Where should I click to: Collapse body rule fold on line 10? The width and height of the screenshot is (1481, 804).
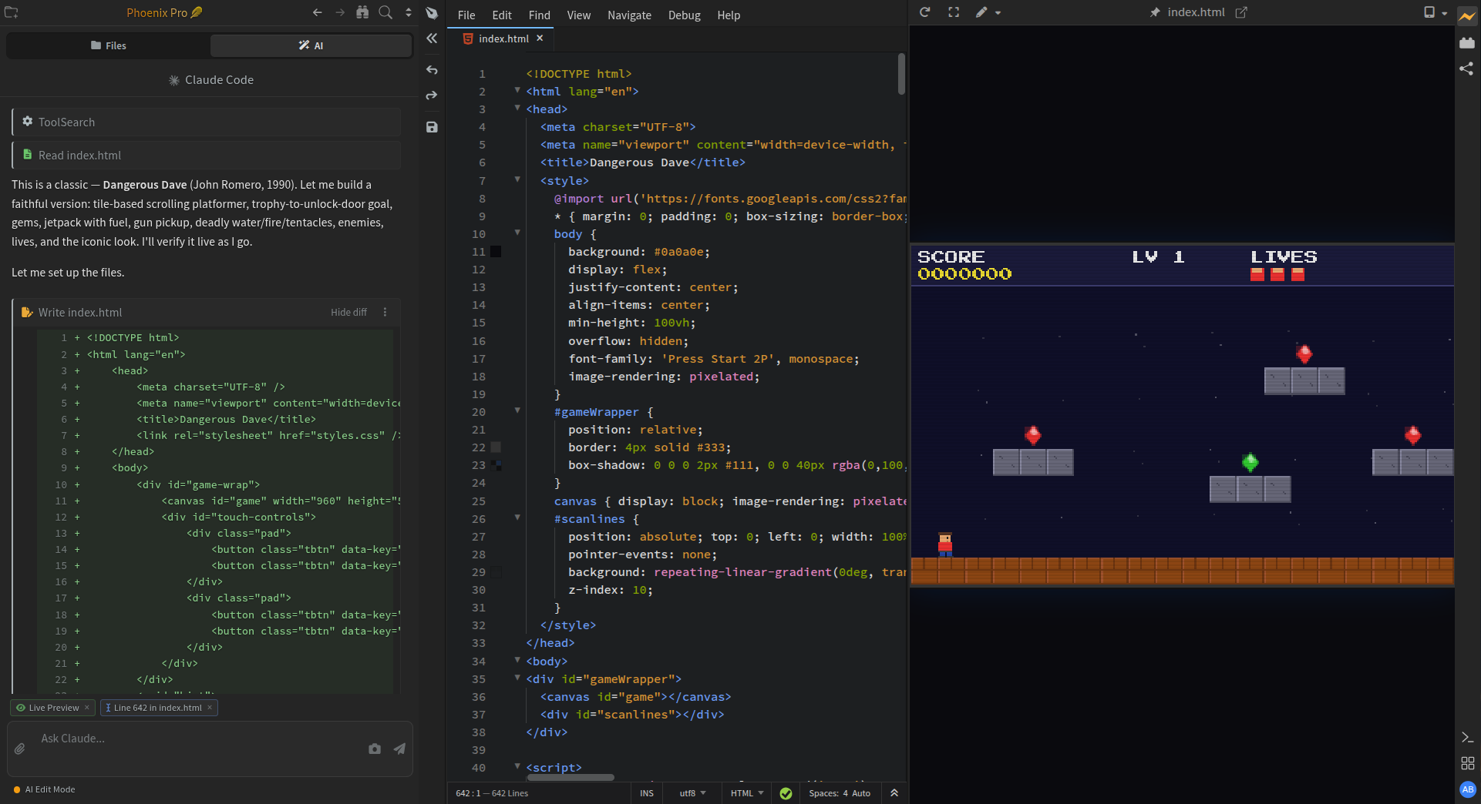(x=517, y=233)
